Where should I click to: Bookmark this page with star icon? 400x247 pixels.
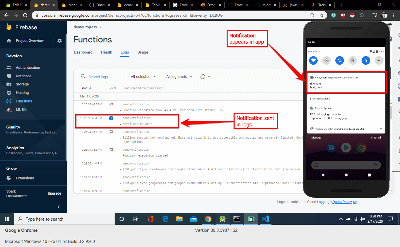[x=322, y=15]
